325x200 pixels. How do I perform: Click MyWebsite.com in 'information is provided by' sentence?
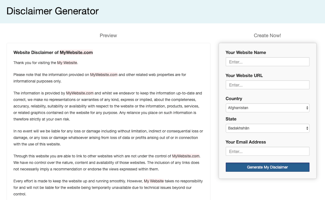[80, 93]
